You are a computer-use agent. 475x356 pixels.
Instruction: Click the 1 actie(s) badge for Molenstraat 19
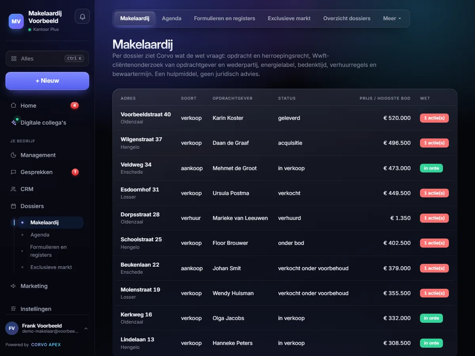pyautogui.click(x=434, y=293)
